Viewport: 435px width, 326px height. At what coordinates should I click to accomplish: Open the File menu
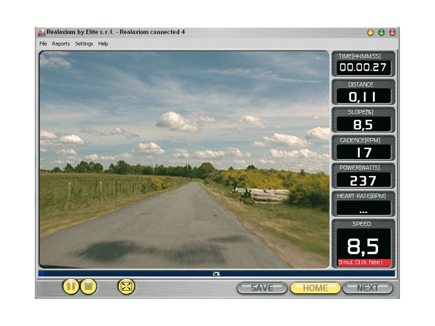[43, 44]
